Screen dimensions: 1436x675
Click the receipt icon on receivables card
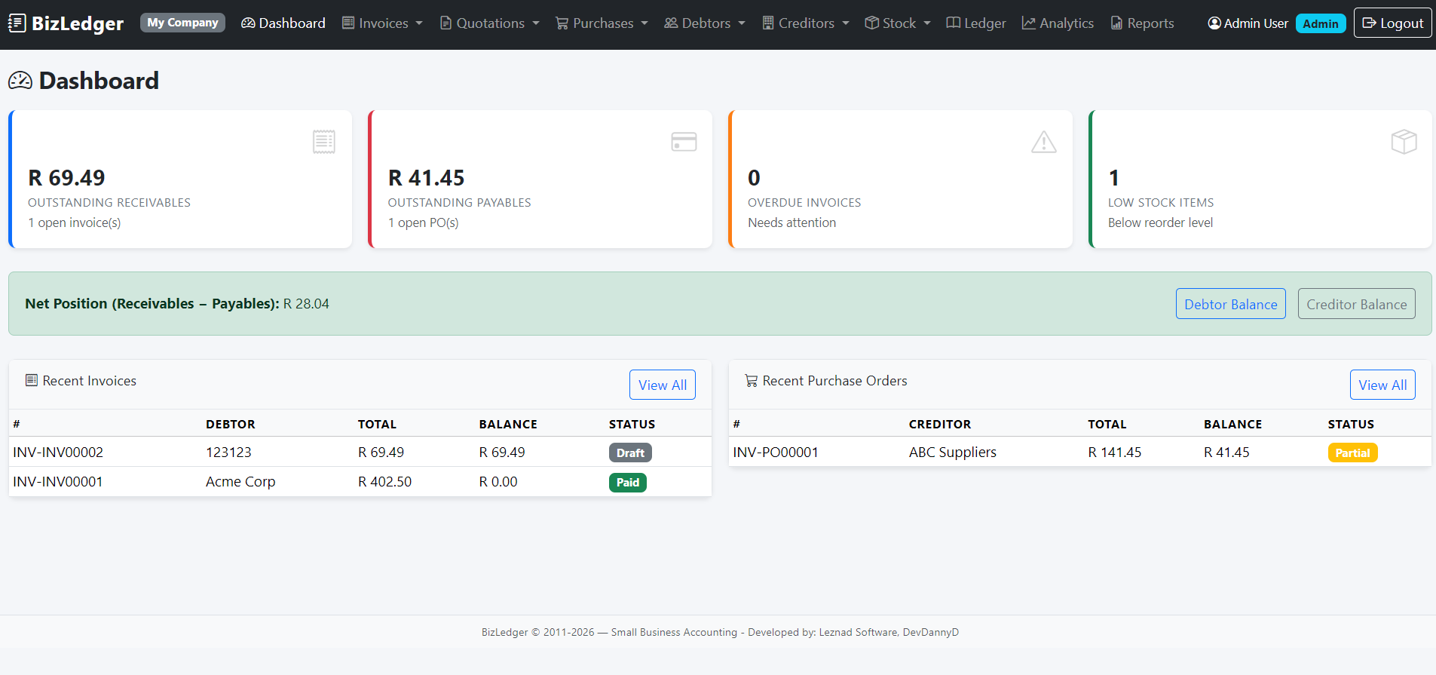[324, 142]
